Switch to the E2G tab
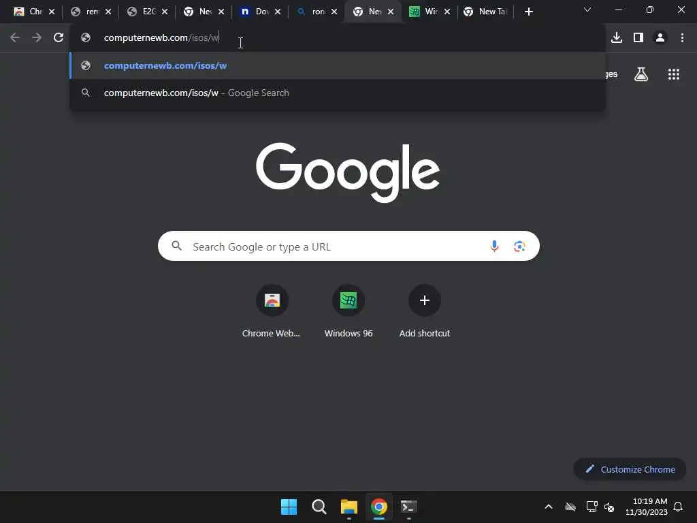Screen dimensions: 697x523 click(142, 12)
